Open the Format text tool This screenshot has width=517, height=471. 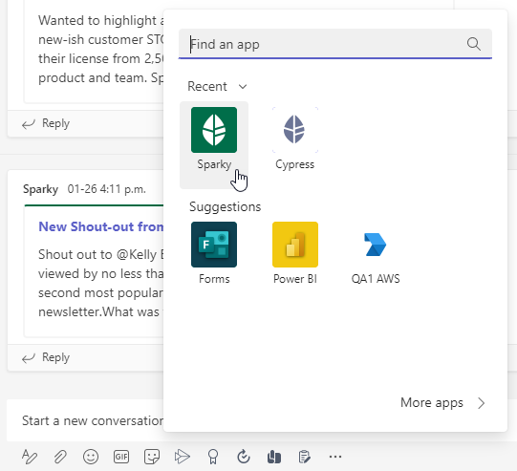point(30,457)
